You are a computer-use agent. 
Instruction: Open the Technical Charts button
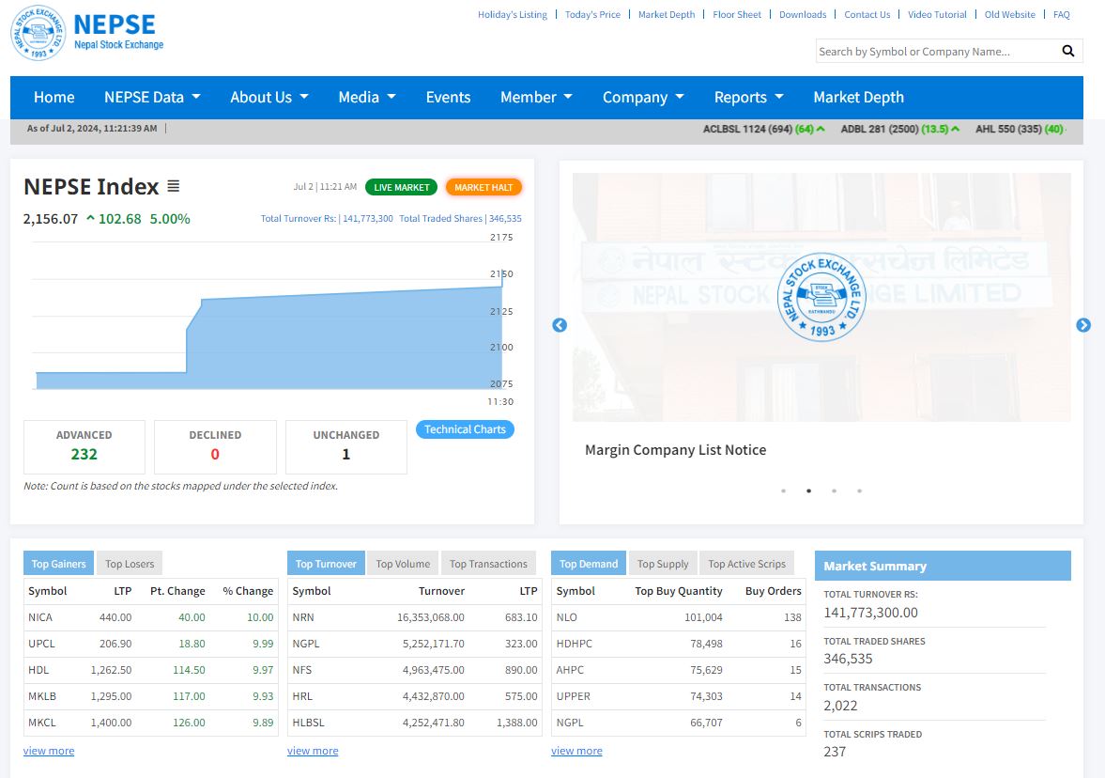tap(465, 429)
